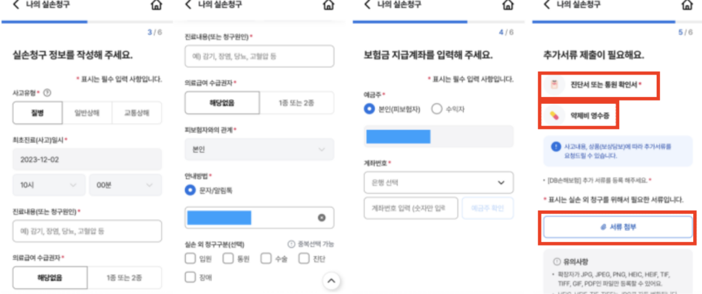Select the 교통상해 accident type tab
This screenshot has width=702, height=294.
point(136,113)
